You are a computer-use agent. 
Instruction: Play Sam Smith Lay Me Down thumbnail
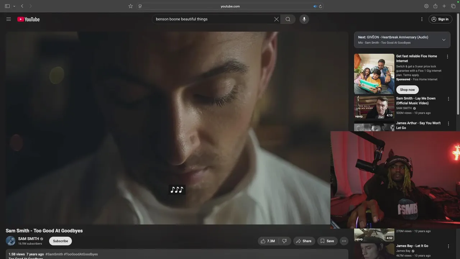tap(374, 107)
